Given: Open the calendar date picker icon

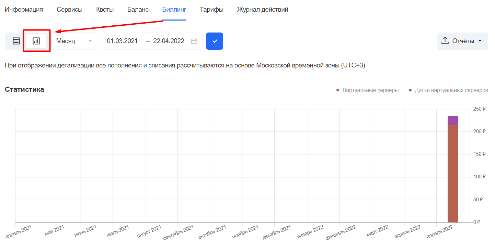Looking at the screenshot, I should point(194,41).
